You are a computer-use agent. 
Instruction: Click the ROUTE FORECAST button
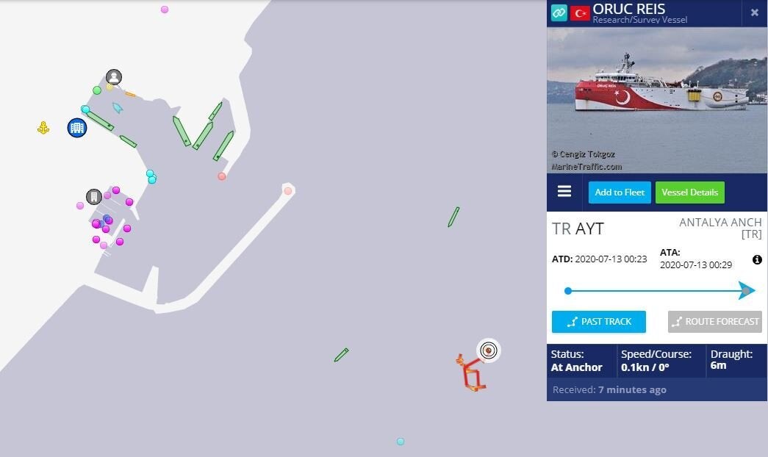click(714, 322)
